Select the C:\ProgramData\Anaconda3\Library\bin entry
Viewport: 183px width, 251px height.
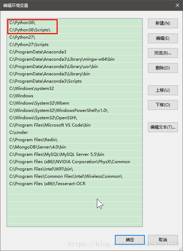(x=75, y=74)
